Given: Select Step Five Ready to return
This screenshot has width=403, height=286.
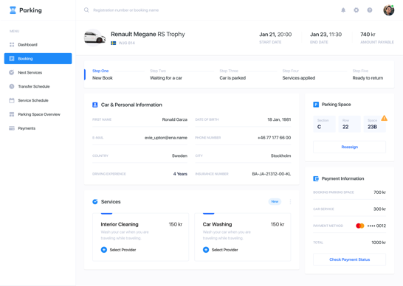Looking at the screenshot, I should pyautogui.click(x=368, y=74).
